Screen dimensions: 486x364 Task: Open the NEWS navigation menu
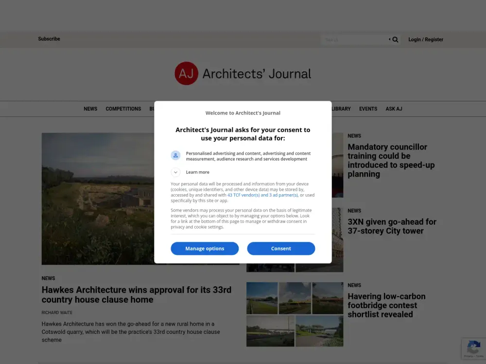[90, 109]
